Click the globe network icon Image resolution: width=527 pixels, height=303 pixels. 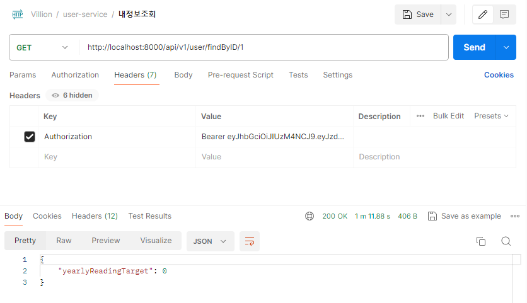coord(310,216)
